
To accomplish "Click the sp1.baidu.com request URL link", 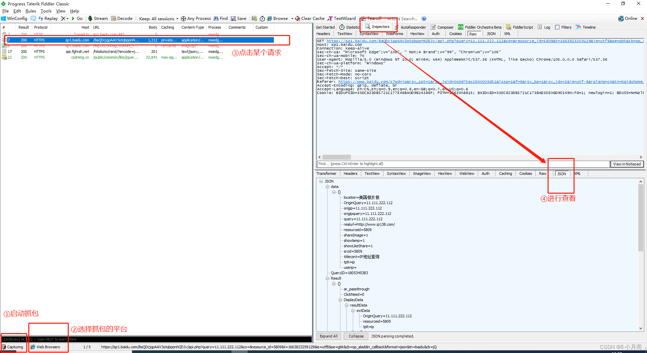I will tap(485, 41).
